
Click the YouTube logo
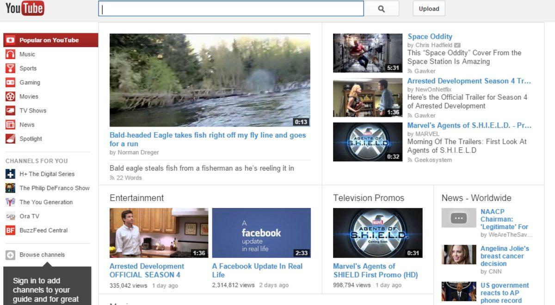point(25,8)
